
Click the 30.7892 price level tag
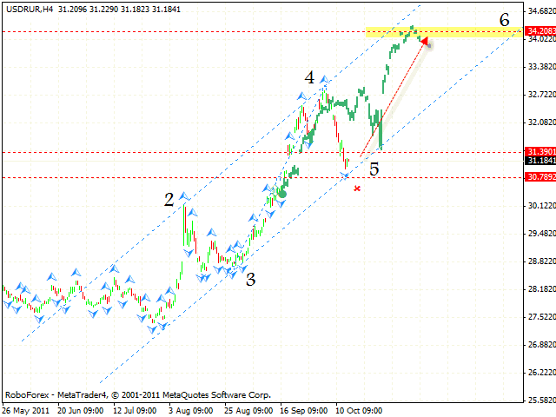[539, 177]
